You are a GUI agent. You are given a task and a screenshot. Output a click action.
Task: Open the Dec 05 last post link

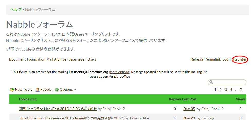coord(189,109)
